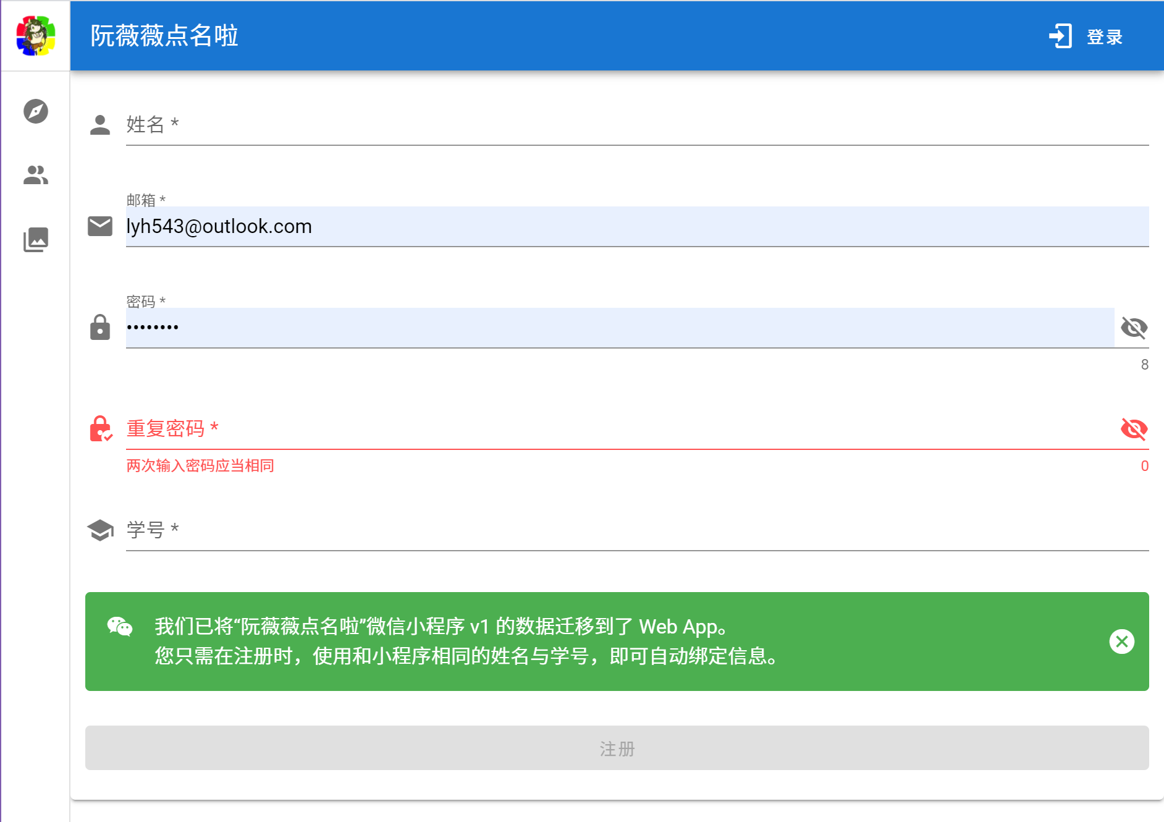Toggle visibility of 重复密码 field
The height and width of the screenshot is (822, 1164).
[x=1134, y=429]
